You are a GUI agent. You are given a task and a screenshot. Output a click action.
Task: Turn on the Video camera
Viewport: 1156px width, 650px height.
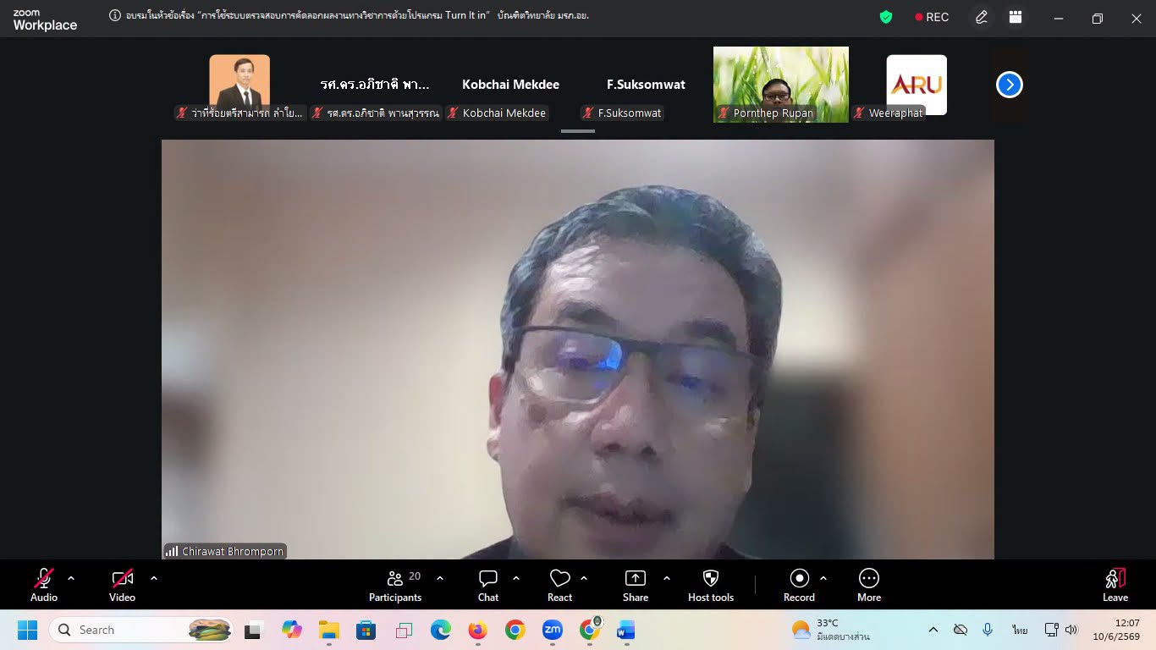click(122, 585)
